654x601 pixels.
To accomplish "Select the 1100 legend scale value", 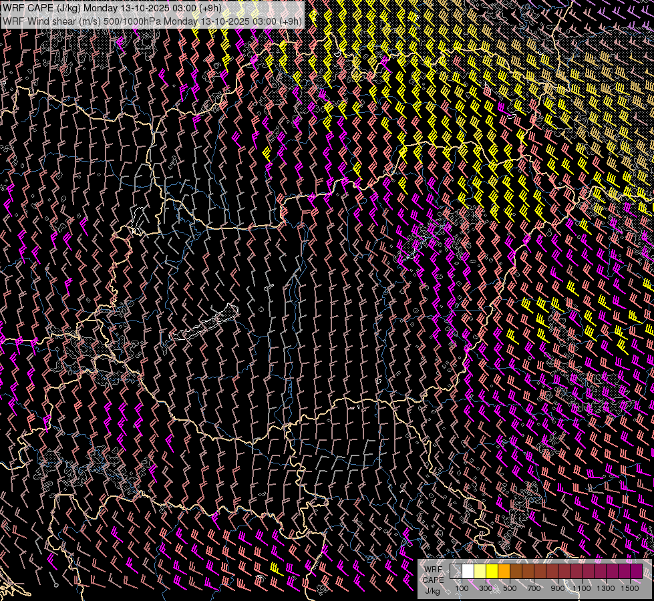I will (582, 588).
